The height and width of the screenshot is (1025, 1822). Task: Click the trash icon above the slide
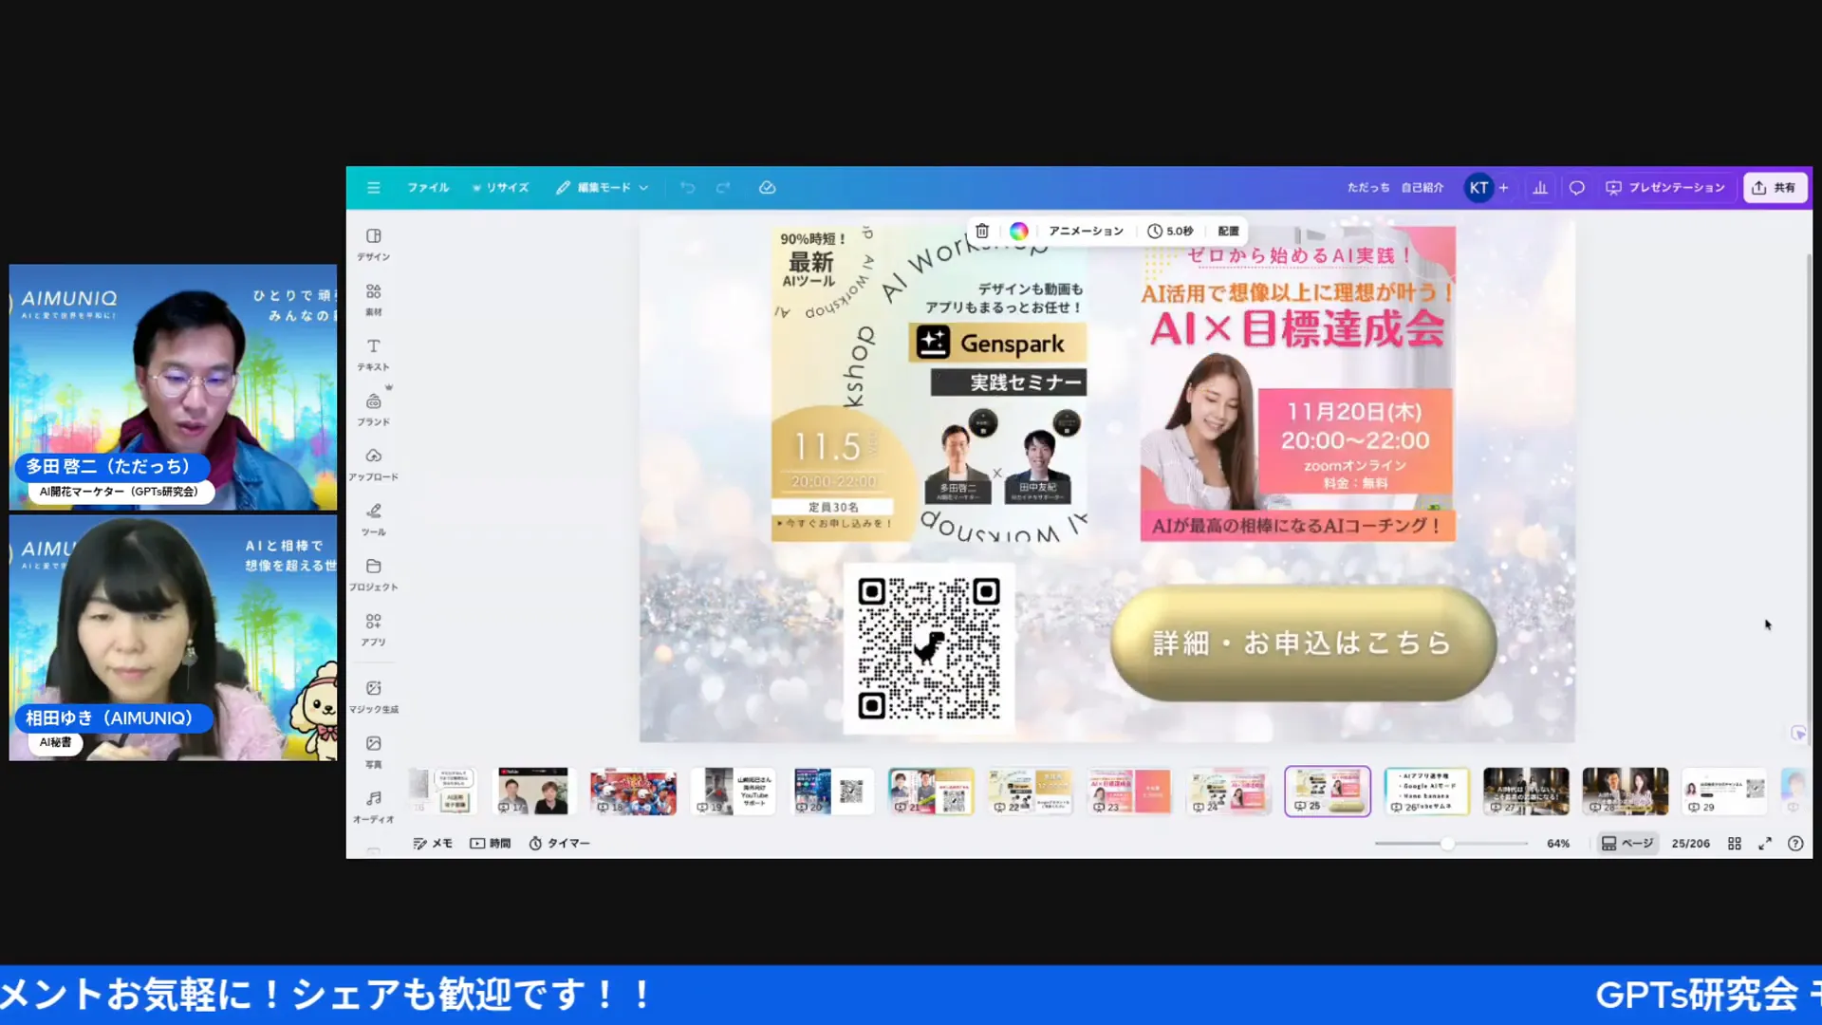click(x=982, y=231)
